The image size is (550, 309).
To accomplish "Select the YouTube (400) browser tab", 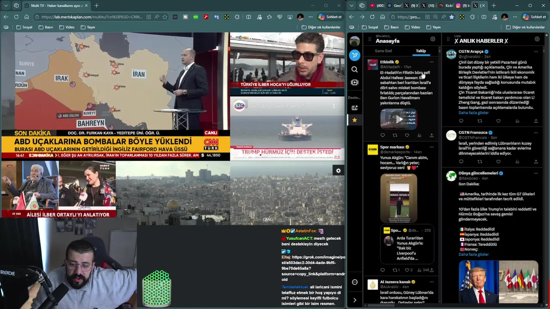I will (x=377, y=6).
